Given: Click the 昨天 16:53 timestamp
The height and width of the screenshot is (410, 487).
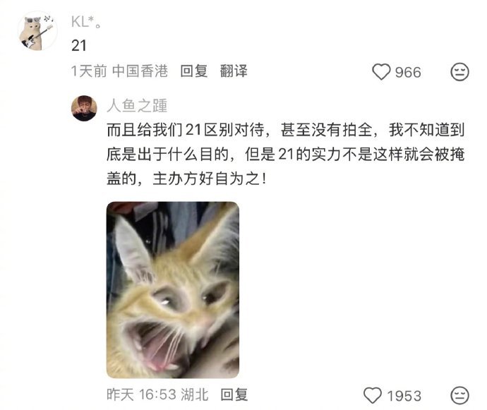Looking at the screenshot, I should [x=141, y=394].
